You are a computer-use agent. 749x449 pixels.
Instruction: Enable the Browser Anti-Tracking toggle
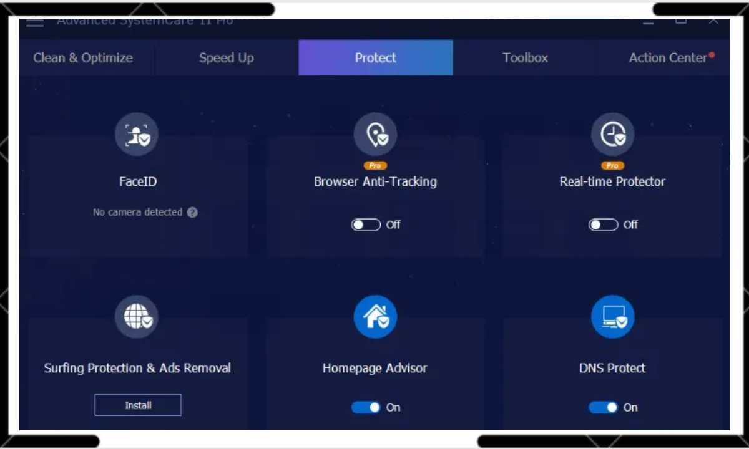coord(366,224)
